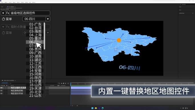The width and height of the screenshot is (195, 110).
Task: Click the 地区显示开关 layer bar in timeline
Action: pos(81,93)
